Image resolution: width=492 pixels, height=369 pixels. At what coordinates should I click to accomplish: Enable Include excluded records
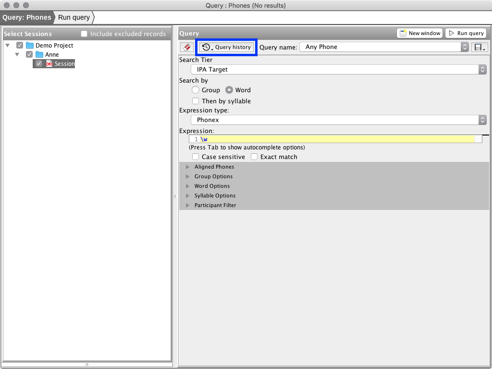[84, 34]
